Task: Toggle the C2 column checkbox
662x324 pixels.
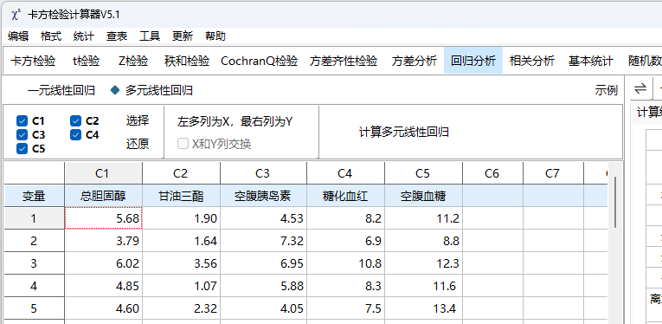Action: click(75, 121)
